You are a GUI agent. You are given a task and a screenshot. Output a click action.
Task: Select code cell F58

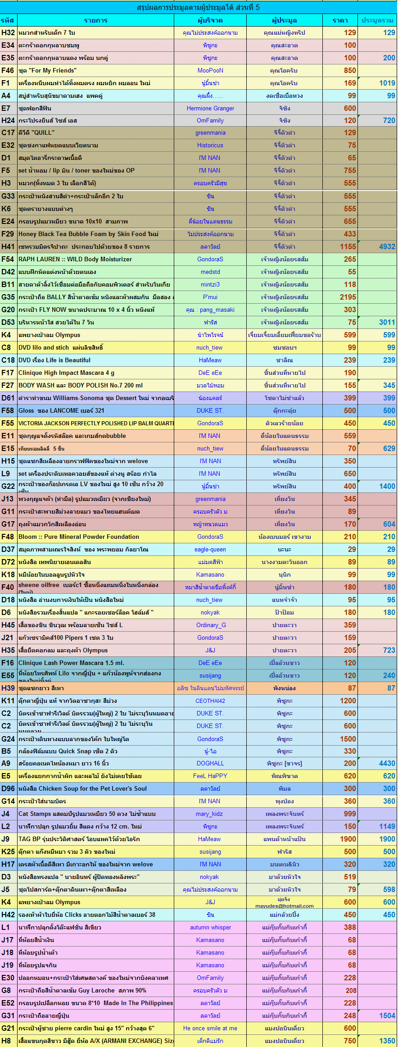point(9,411)
